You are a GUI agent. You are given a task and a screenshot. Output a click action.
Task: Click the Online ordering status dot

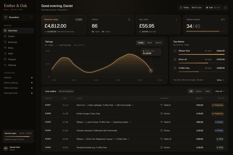pyautogui.click(x=32, y=83)
